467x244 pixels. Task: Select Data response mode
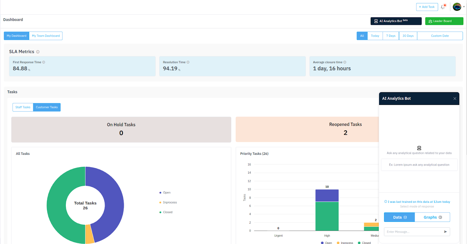coord(400,217)
